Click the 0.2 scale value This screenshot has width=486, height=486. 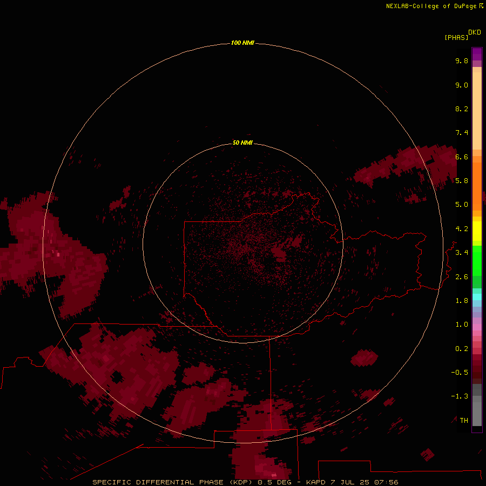(x=462, y=349)
